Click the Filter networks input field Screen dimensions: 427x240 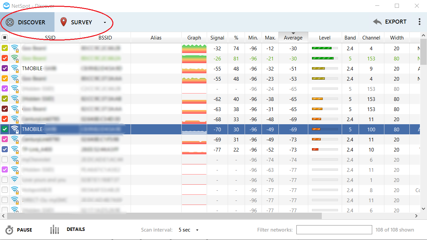[334, 230]
